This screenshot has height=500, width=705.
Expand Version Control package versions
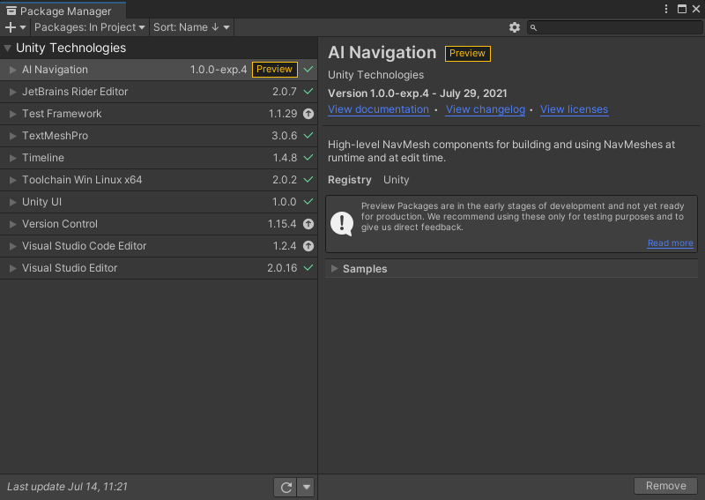(x=13, y=224)
